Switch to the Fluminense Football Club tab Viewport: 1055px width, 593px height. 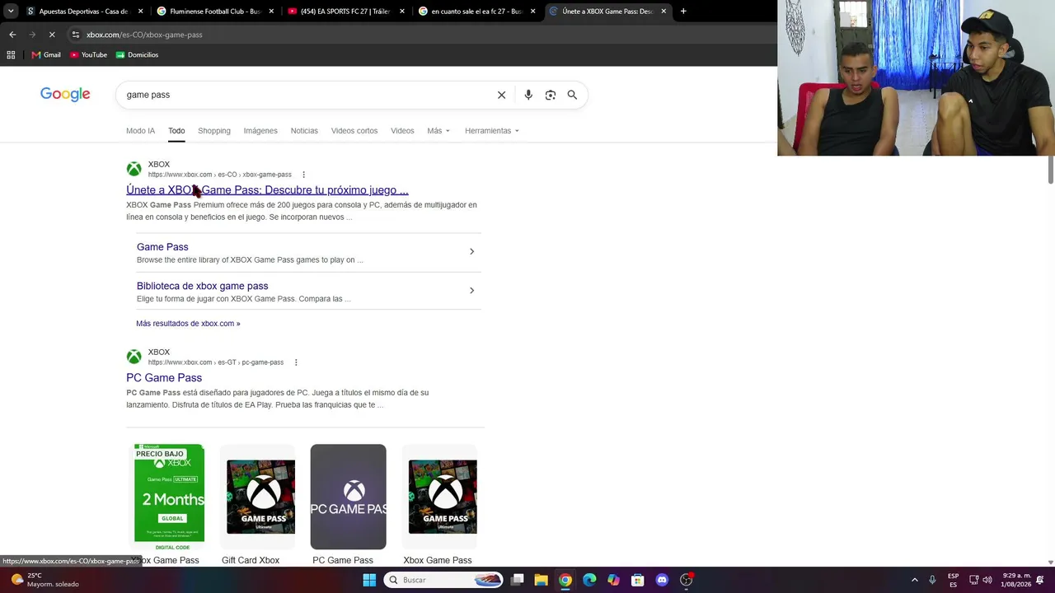click(215, 12)
